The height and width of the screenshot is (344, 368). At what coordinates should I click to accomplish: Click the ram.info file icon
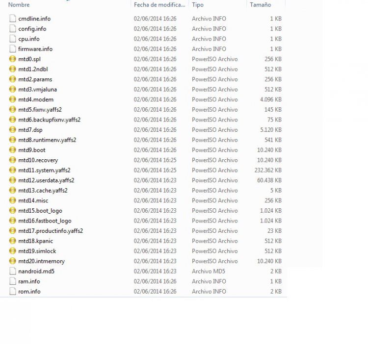pos(12,281)
